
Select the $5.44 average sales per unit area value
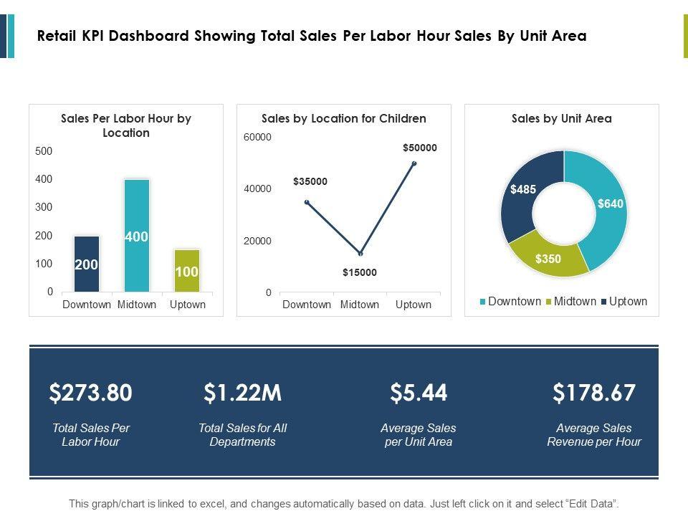419,393
